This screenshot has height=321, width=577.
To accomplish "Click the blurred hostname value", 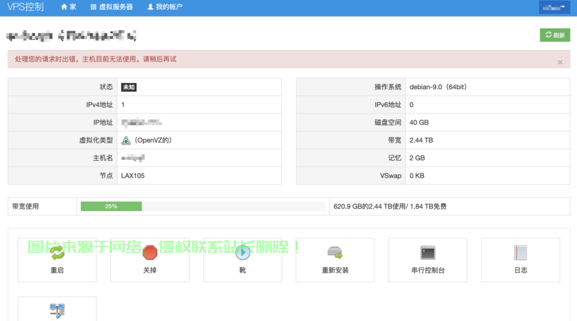I will tap(133, 158).
